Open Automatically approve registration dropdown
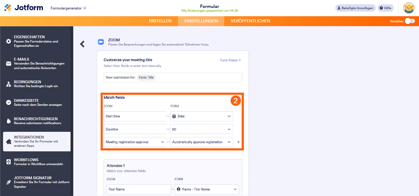Image resolution: width=419 pixels, height=196 pixels. [202, 142]
